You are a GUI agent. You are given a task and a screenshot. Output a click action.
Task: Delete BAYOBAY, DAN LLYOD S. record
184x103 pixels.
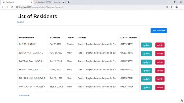(x=160, y=62)
